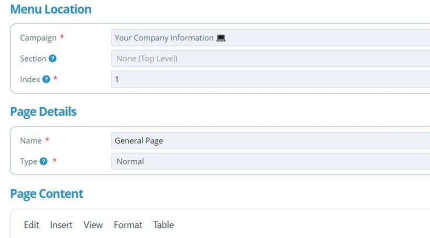Click the Section field label

point(33,58)
